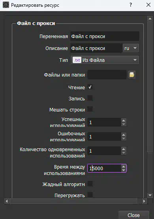Toggle the Перегружать checkbox
Viewport: 154px width, 219px height.
coord(90,195)
